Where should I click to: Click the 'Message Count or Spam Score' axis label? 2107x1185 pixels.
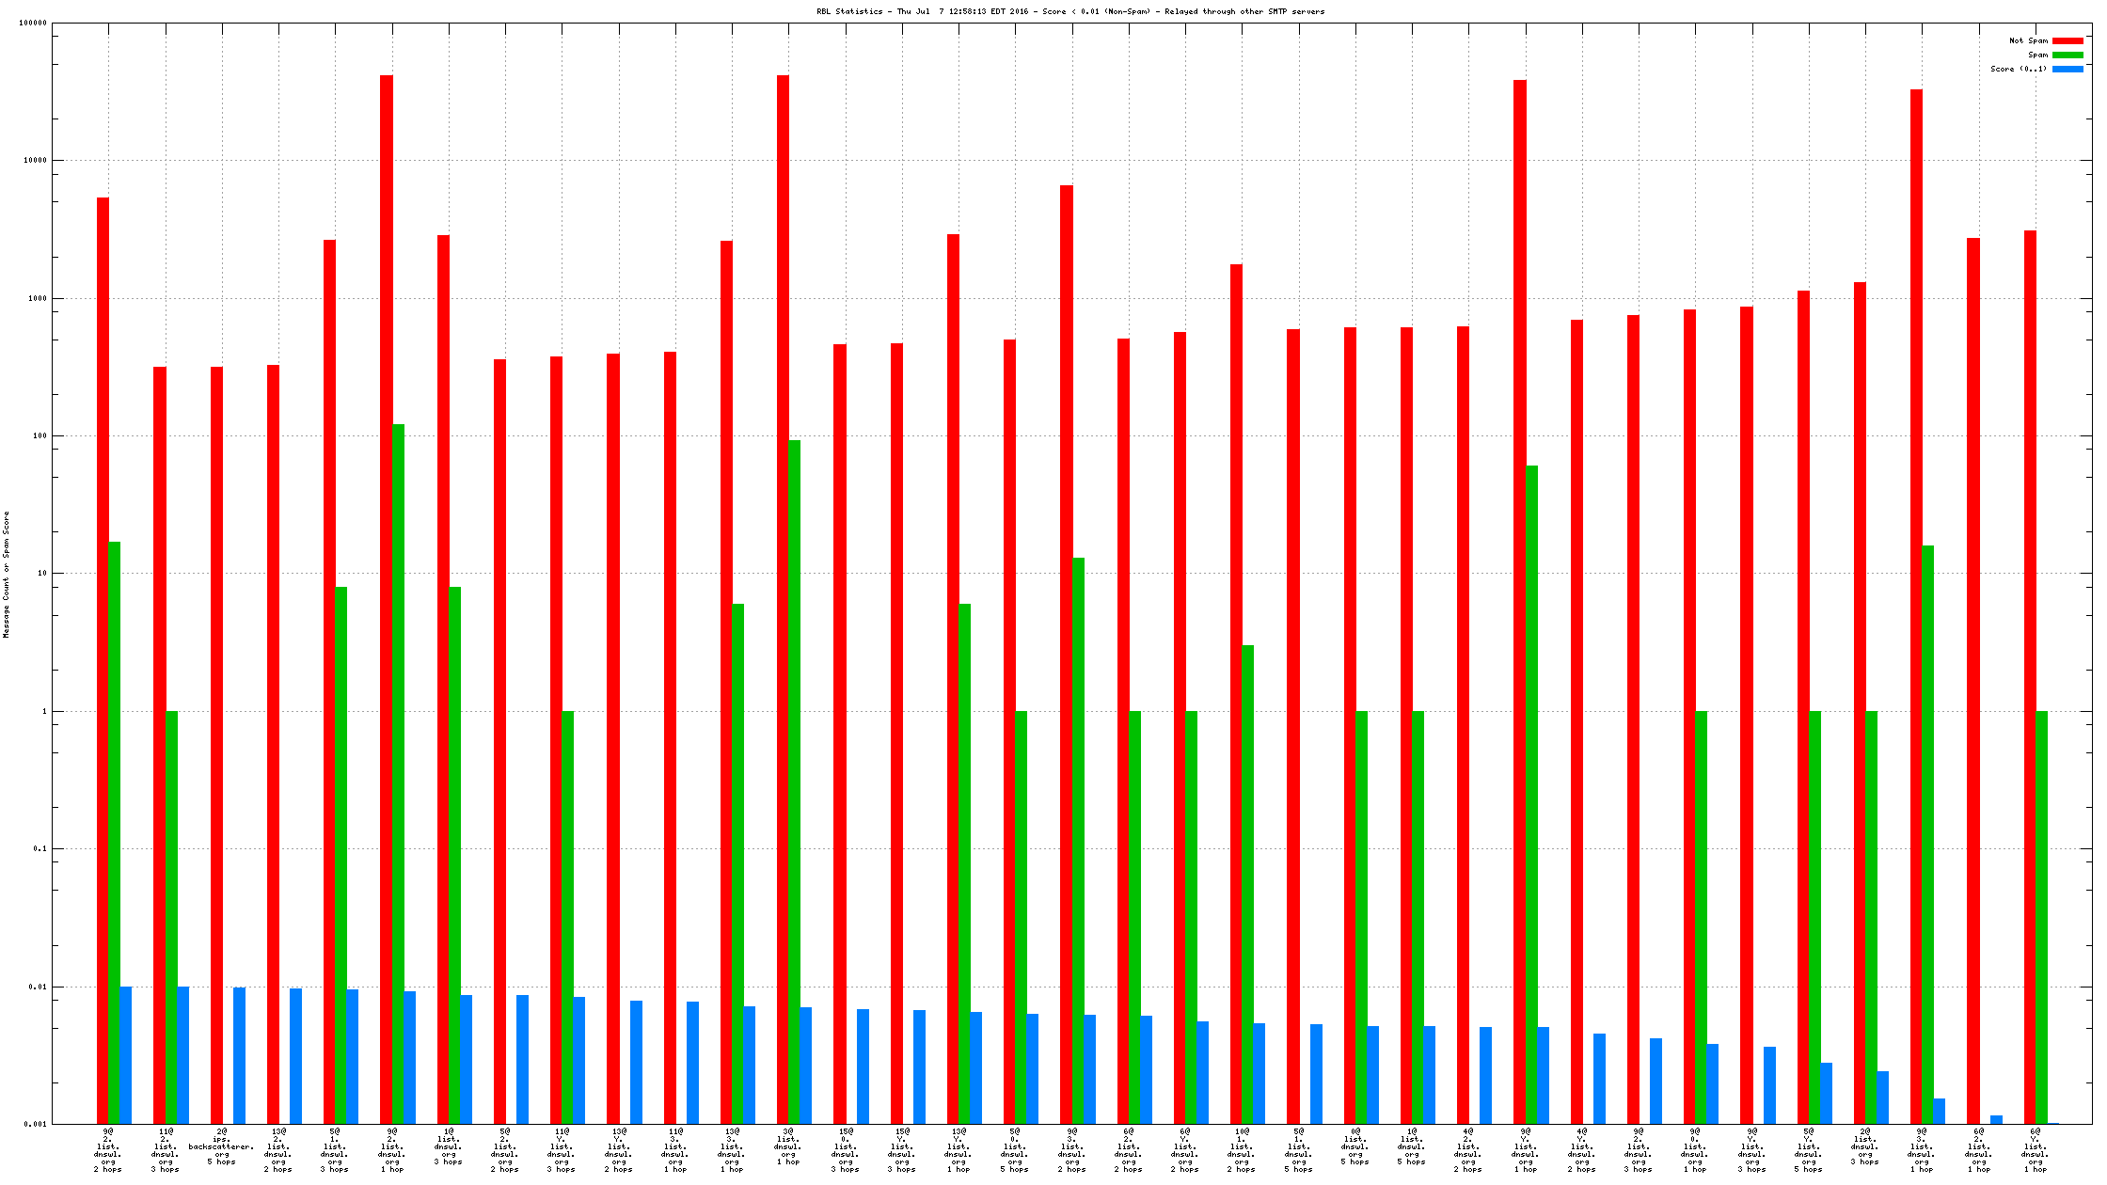(6, 575)
